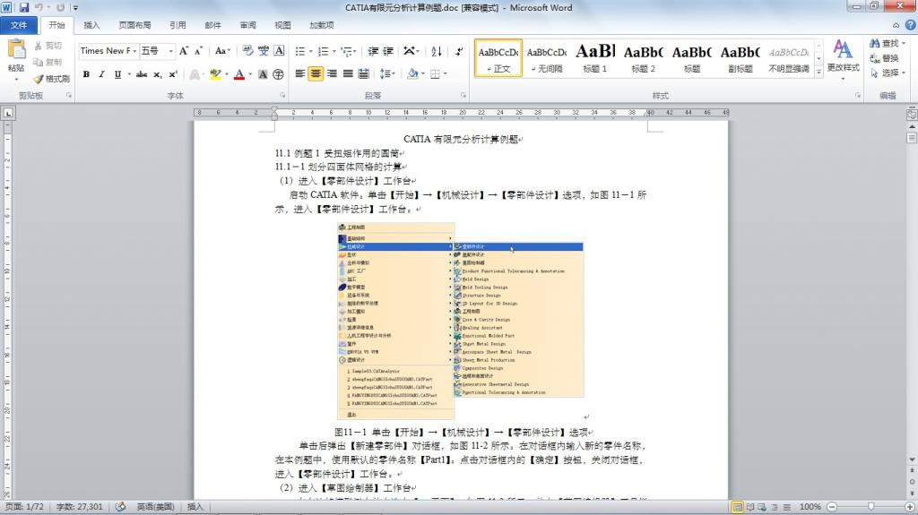This screenshot has width=918, height=515.
Task: Switch to 审阅 Review tab
Action: 247,25
